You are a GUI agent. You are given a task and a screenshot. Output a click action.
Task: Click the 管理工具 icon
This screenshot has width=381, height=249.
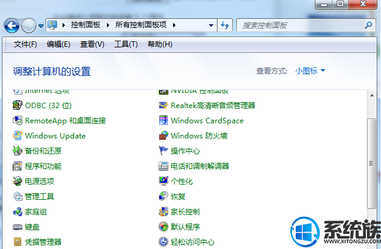point(18,196)
